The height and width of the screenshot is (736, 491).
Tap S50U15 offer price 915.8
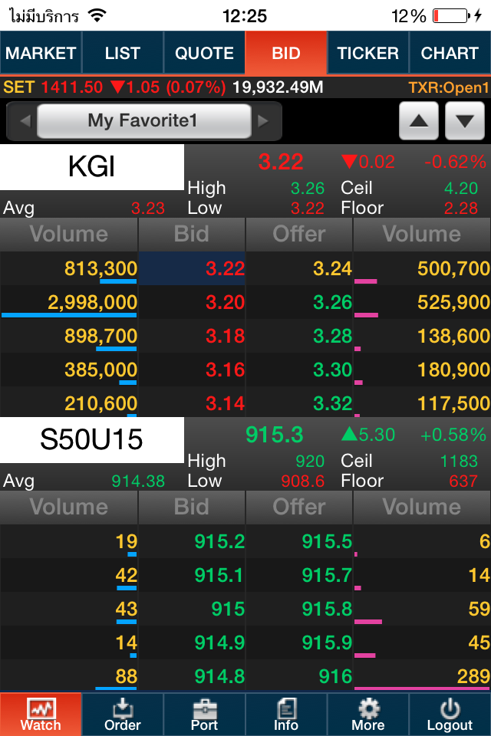coord(327,609)
